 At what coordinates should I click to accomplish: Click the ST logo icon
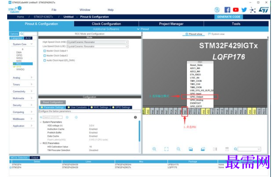[264, 10]
